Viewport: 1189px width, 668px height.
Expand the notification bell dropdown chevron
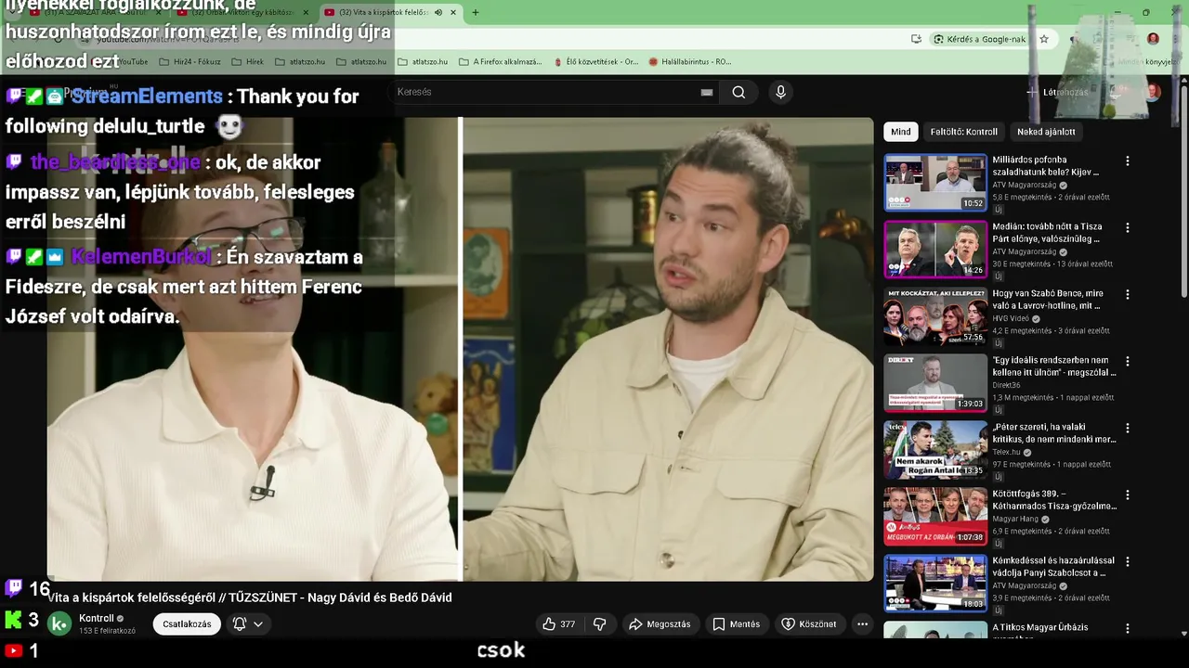[x=258, y=624]
